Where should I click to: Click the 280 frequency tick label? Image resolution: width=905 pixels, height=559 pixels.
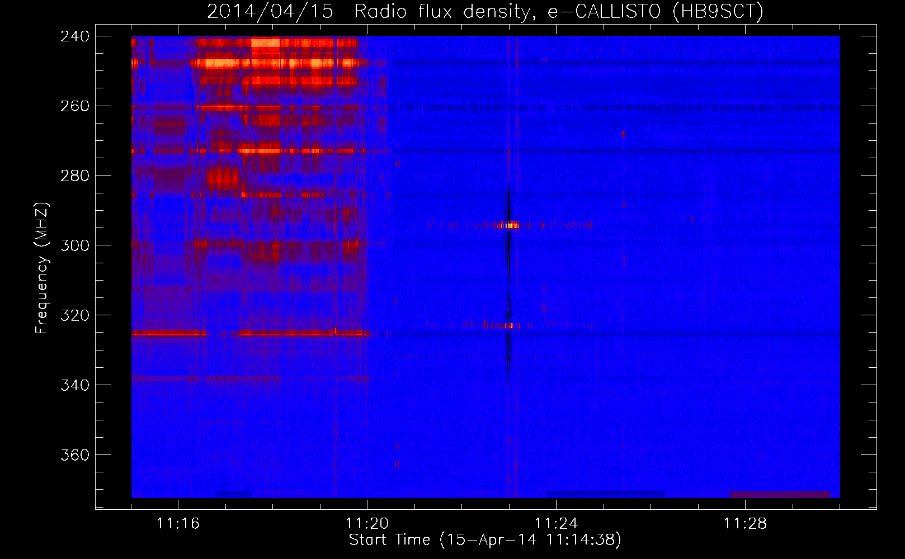coord(75,176)
